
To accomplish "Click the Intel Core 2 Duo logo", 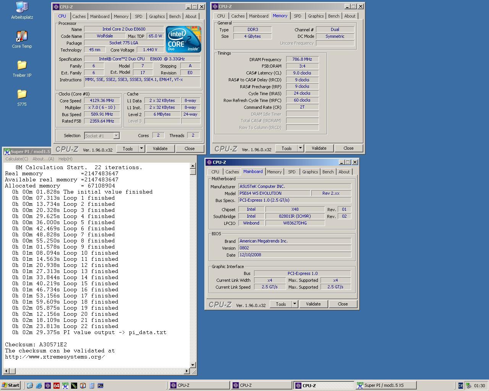I will pyautogui.click(x=183, y=39).
